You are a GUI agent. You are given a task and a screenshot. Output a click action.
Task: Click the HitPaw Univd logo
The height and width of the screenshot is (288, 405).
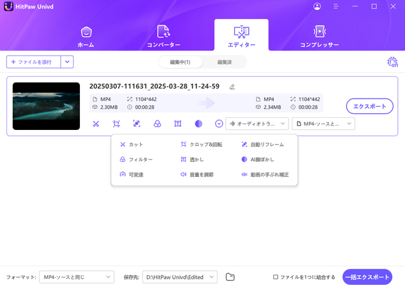pos(8,6)
